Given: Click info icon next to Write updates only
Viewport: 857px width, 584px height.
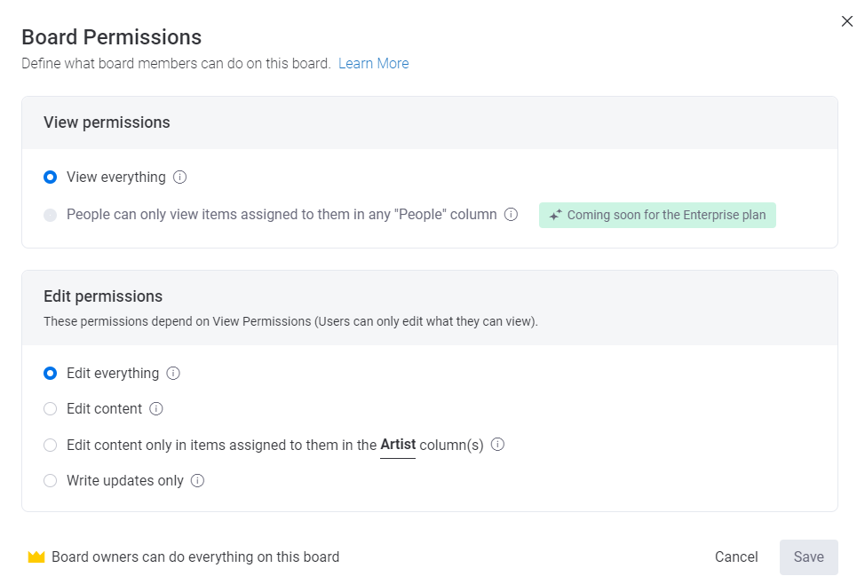Looking at the screenshot, I should click(198, 481).
